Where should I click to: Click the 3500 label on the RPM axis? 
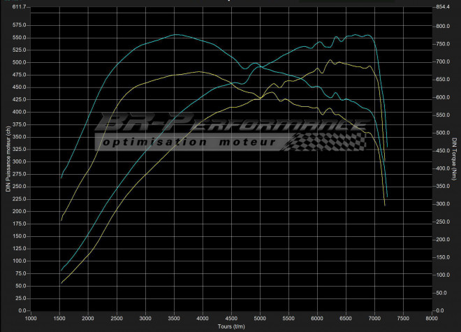pyautogui.click(x=174, y=318)
